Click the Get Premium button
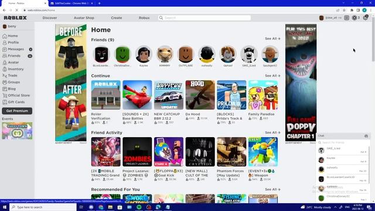Screen dimensions: 375x211 pyautogui.click(x=17, y=111)
